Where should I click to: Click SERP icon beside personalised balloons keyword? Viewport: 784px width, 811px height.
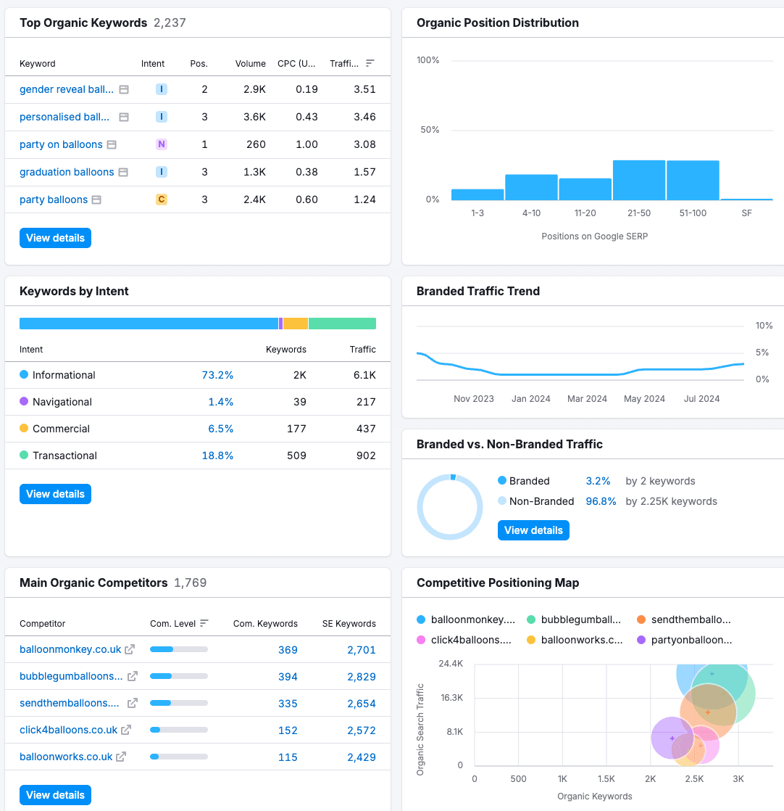click(x=124, y=117)
